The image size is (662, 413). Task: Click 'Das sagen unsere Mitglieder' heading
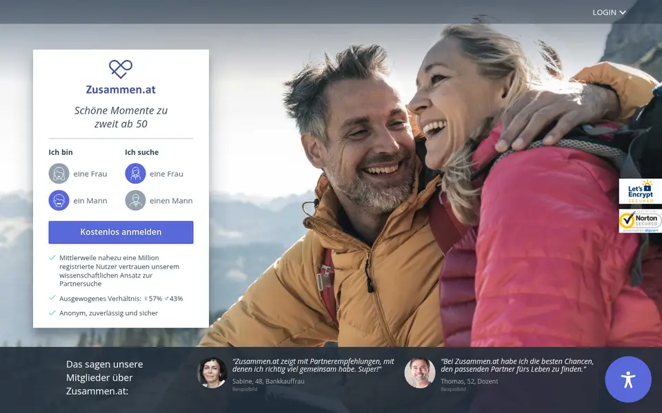click(105, 378)
